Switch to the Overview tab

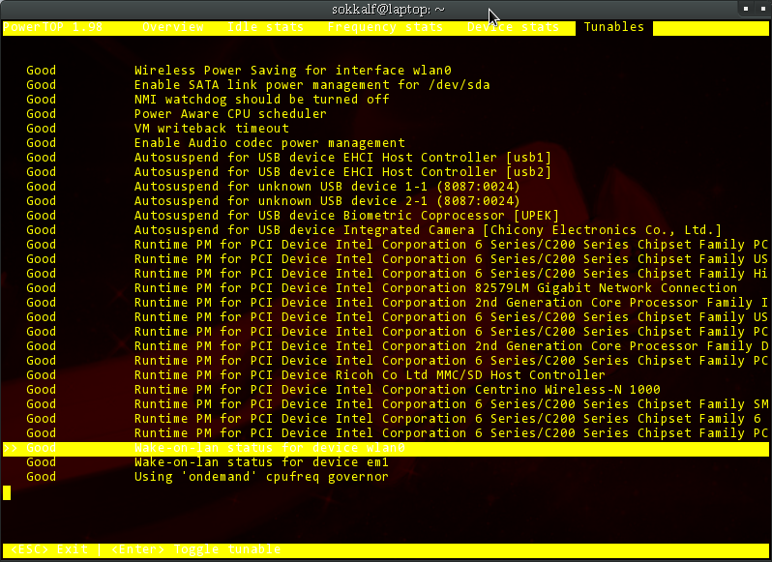[173, 27]
